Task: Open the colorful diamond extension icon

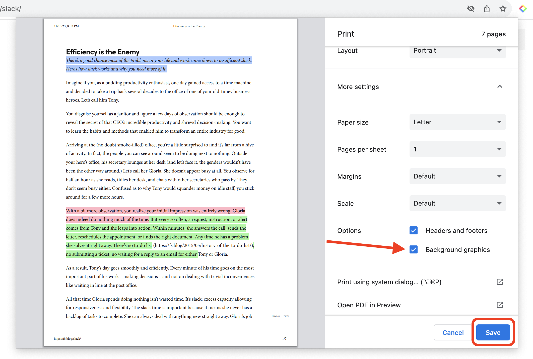Action: pos(523,9)
